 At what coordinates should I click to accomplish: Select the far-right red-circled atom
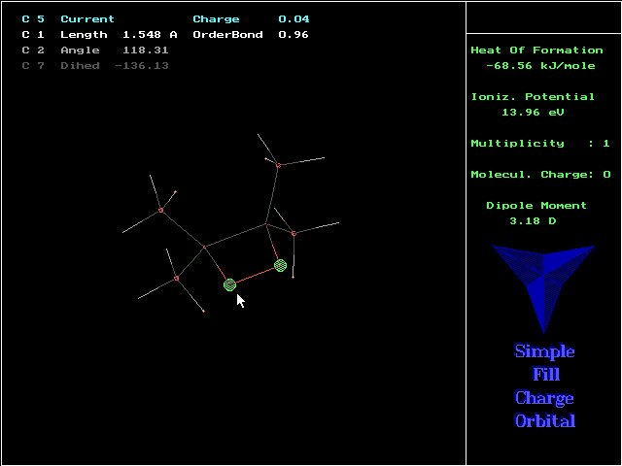pyautogui.click(x=294, y=233)
